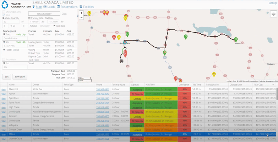
Task: Zoom out on the map
Action: tap(81, 17)
